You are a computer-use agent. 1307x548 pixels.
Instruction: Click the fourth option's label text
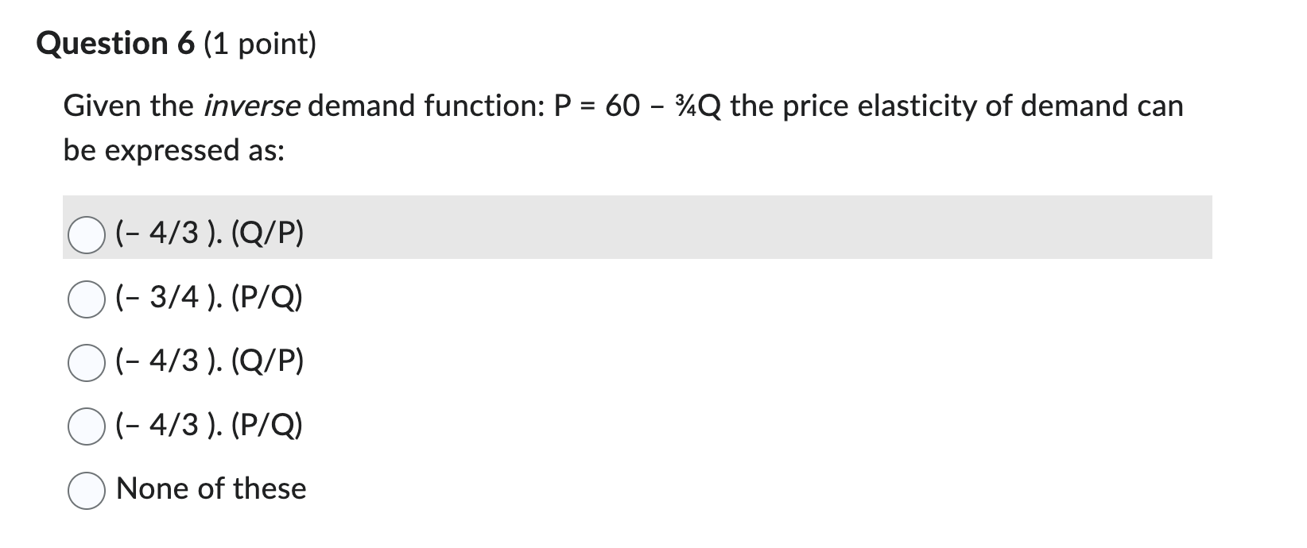coord(210,425)
